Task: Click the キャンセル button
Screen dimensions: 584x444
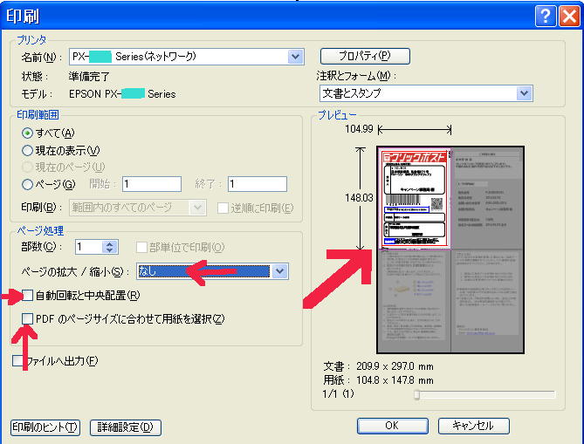Action: pyautogui.click(x=473, y=426)
